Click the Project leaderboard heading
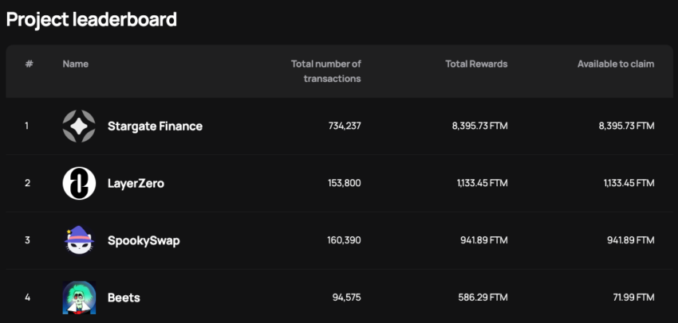678x323 pixels. (x=92, y=19)
